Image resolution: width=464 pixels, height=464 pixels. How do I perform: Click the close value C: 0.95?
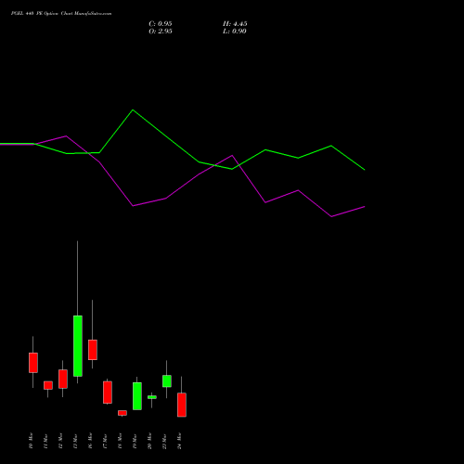[161, 24]
